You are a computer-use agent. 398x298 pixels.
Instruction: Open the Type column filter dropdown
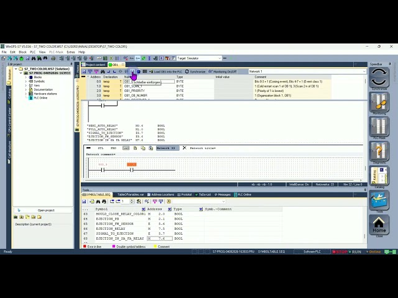201,209
